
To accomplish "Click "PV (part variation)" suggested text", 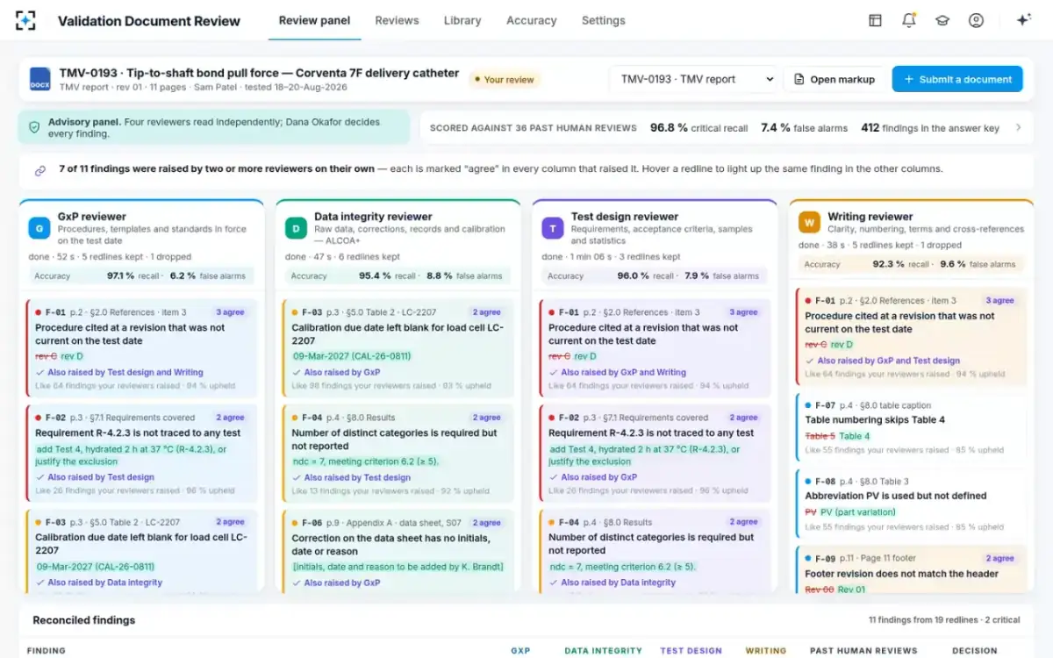I will coord(857,511).
